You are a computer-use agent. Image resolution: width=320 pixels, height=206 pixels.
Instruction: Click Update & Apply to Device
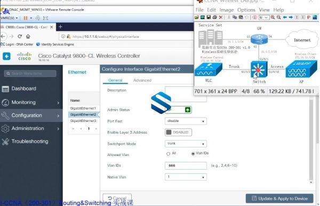pos(279,199)
